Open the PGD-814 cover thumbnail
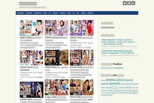The width and height of the screenshot is (154, 103). (82, 87)
